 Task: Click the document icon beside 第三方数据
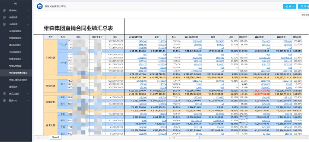(x=4, y=94)
